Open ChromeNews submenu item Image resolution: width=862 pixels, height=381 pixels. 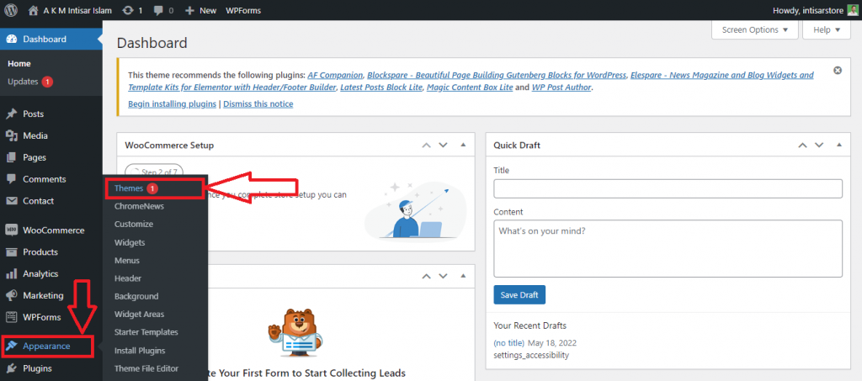coord(139,206)
